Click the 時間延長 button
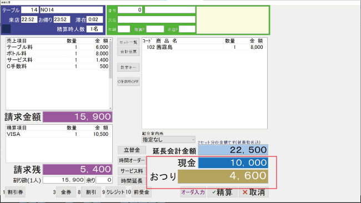This screenshot has height=203, width=361. click(132, 181)
